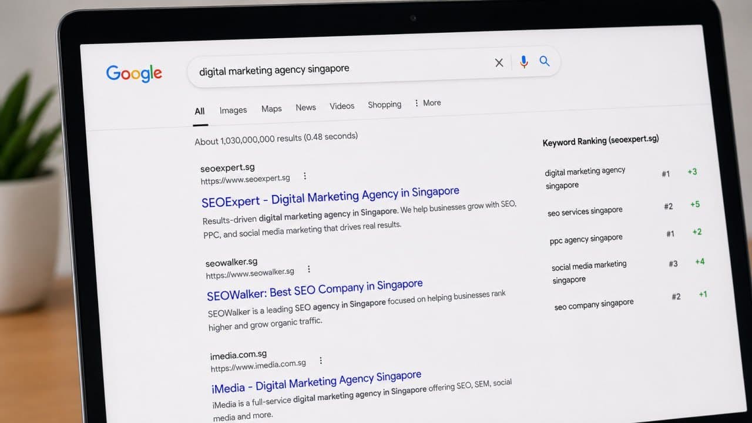Click the +3 rank change value

[x=692, y=172]
